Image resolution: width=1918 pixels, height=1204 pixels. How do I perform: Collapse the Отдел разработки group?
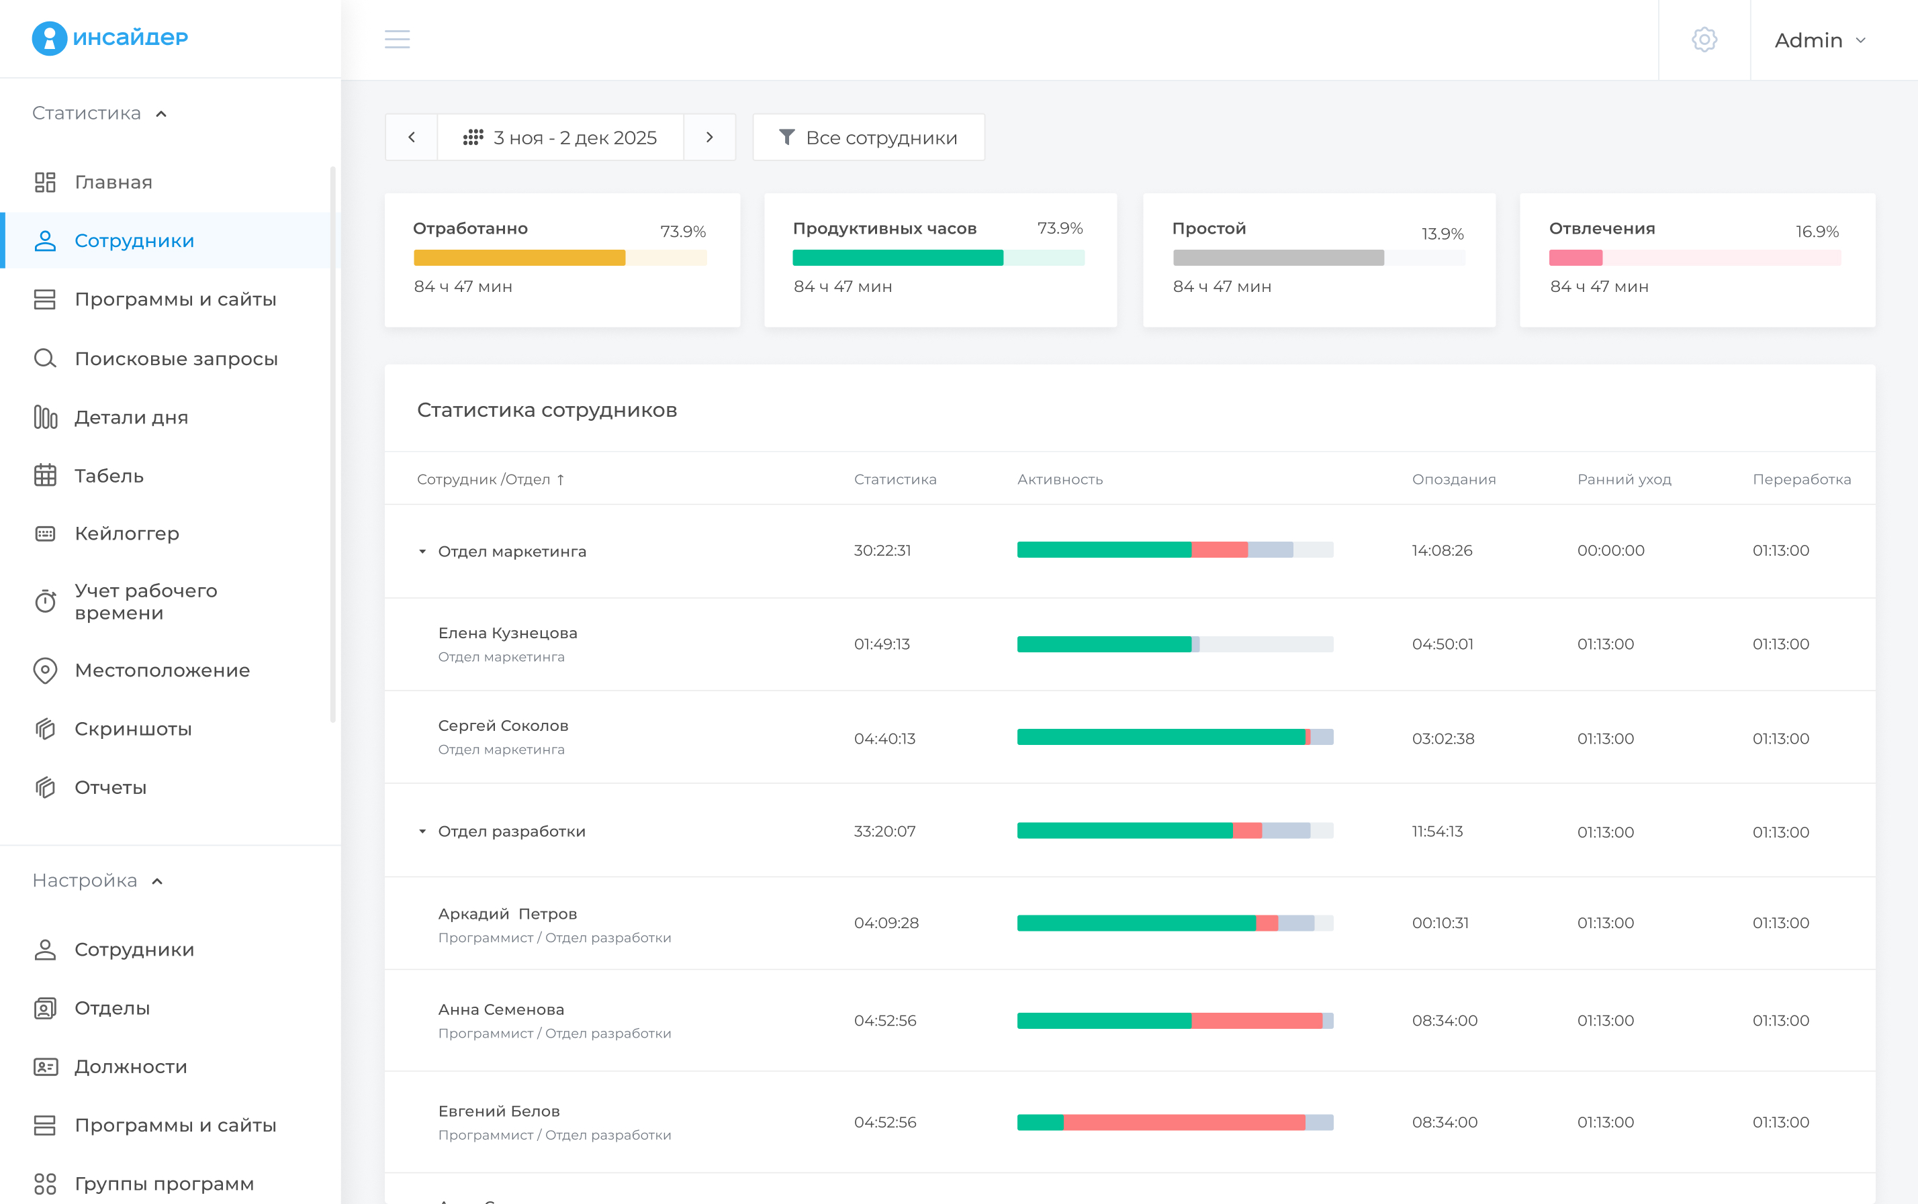click(x=422, y=831)
